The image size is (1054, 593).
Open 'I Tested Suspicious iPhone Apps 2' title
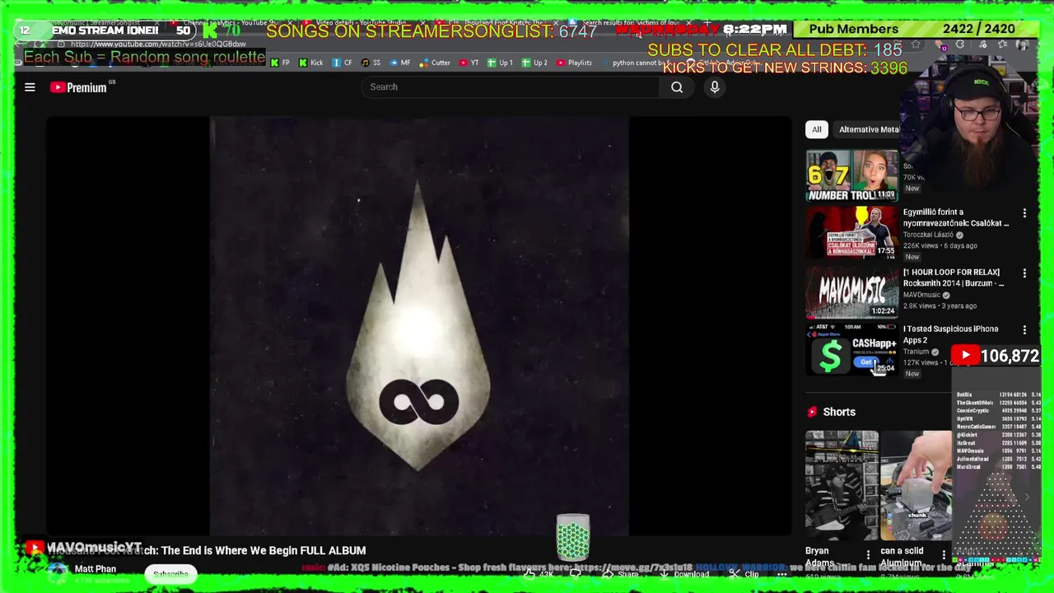click(x=950, y=334)
